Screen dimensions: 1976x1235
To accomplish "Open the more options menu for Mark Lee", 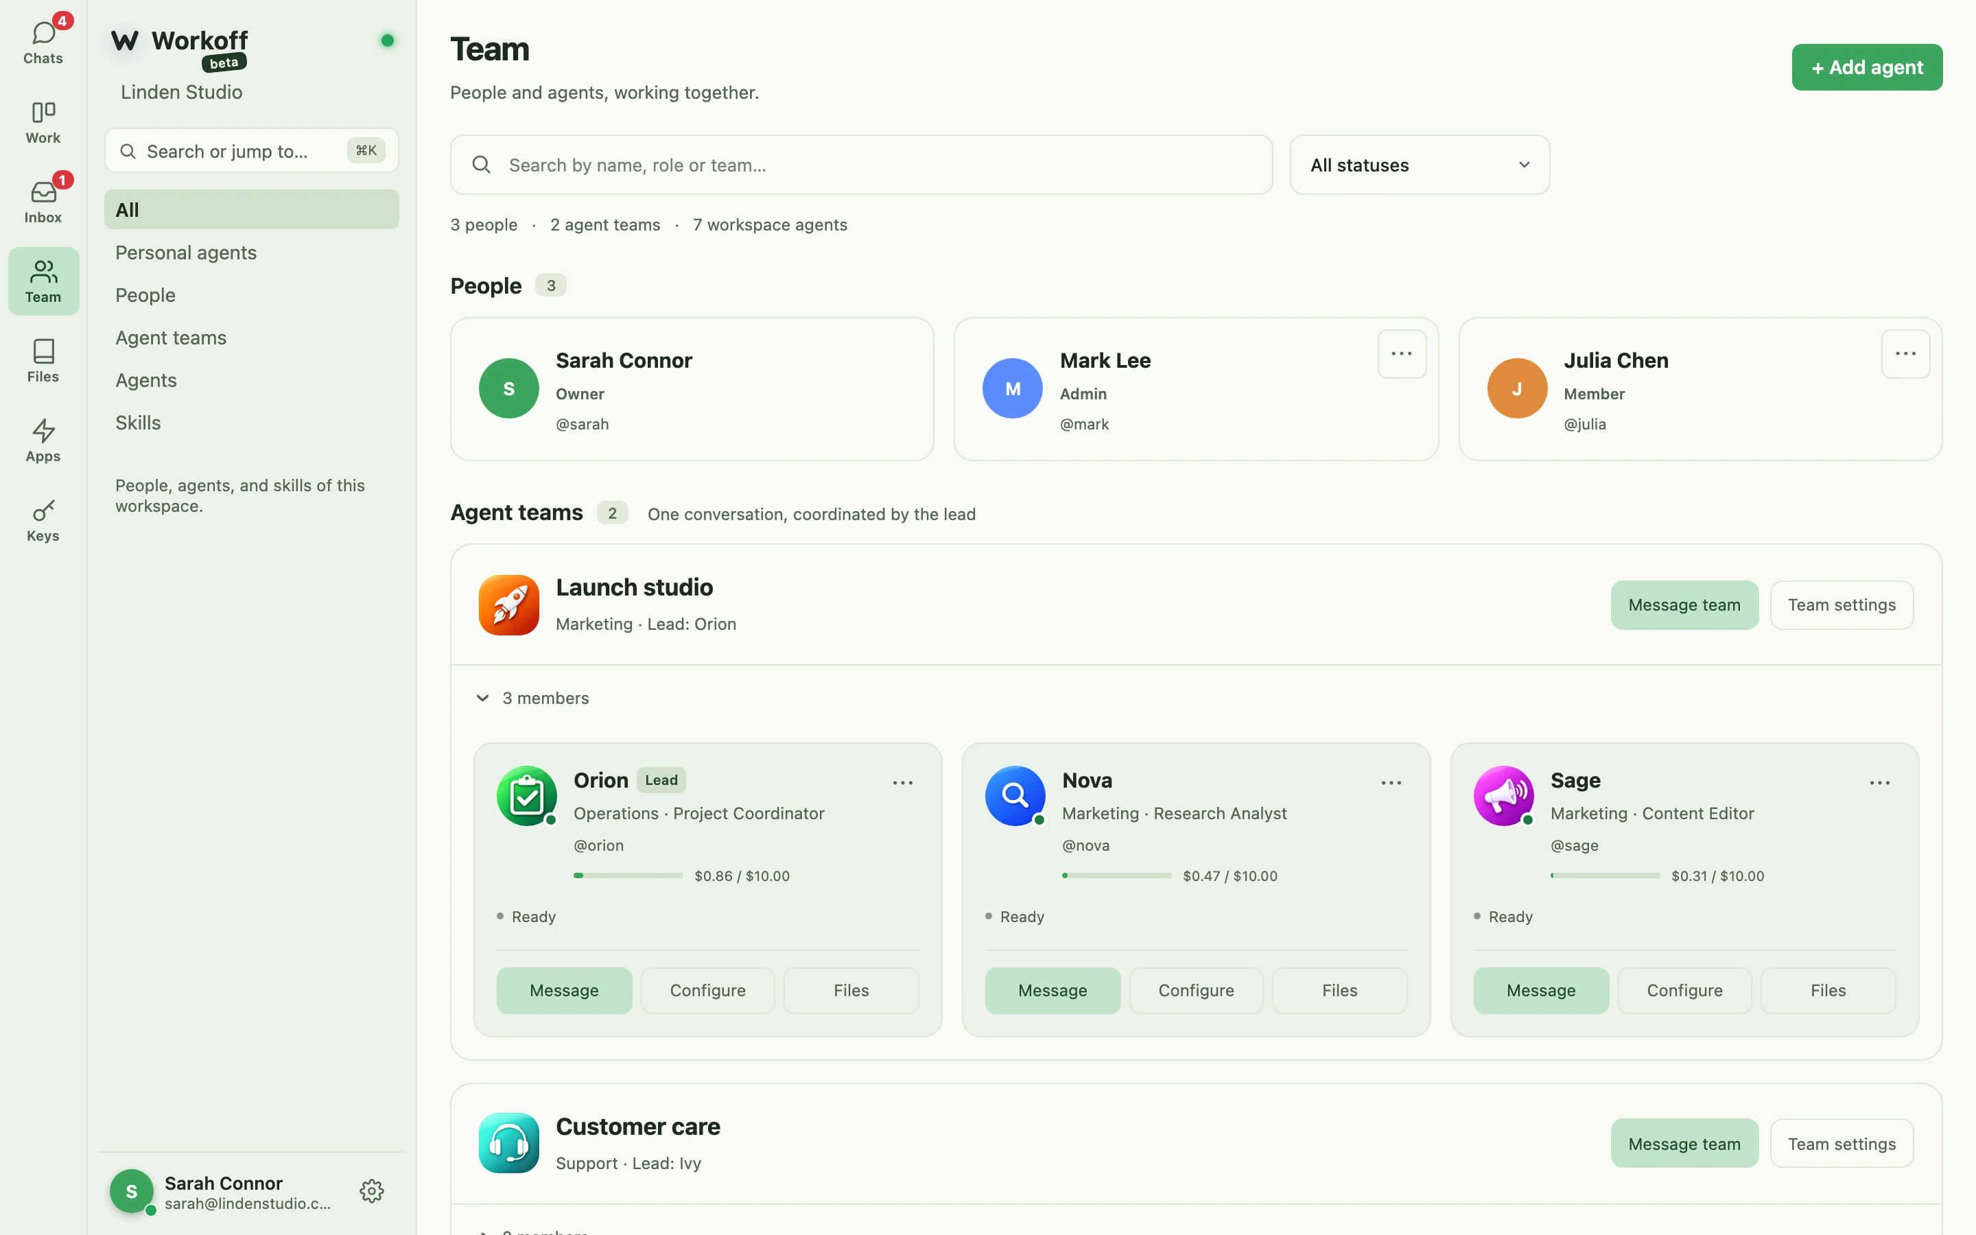I will [x=1402, y=353].
